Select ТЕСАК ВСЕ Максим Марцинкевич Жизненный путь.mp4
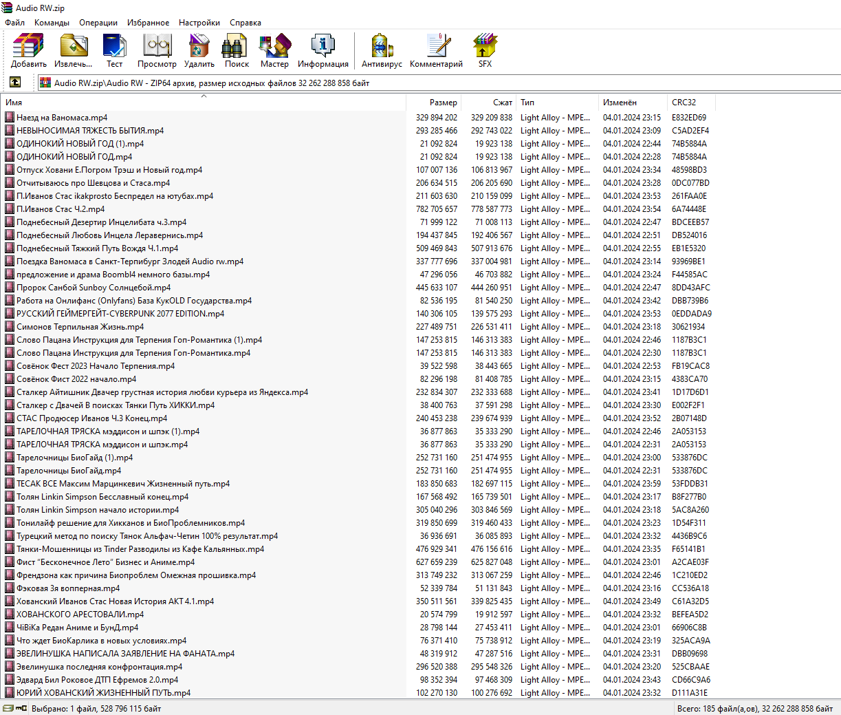 click(123, 483)
